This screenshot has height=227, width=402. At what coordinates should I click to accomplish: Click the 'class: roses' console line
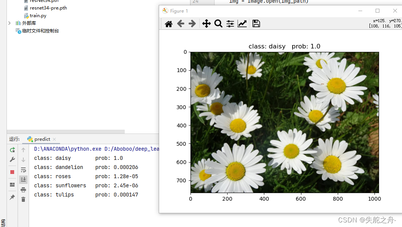pos(86,176)
